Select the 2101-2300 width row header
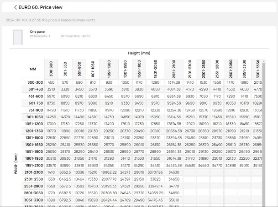Viewport: 278px width, 207px height. 33,172
